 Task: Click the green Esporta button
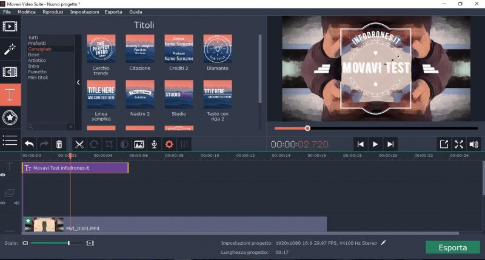pos(453,247)
